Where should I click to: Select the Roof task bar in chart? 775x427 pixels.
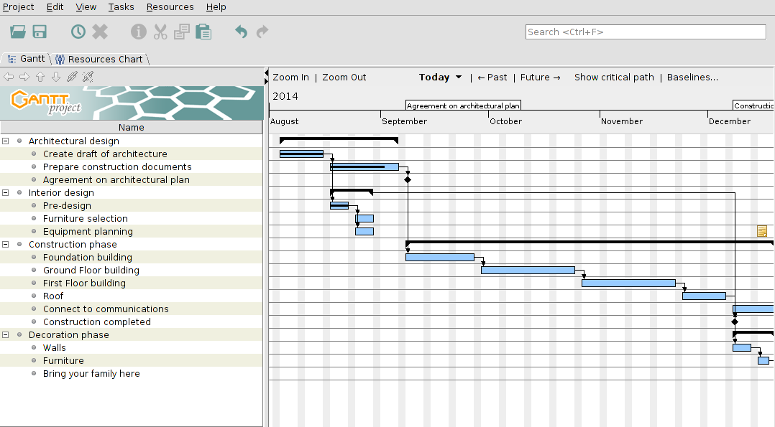coord(705,296)
